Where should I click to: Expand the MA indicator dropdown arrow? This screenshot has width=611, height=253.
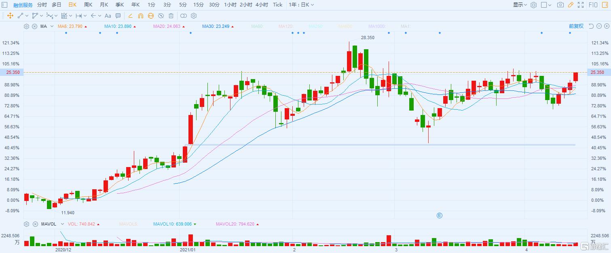click(x=51, y=27)
